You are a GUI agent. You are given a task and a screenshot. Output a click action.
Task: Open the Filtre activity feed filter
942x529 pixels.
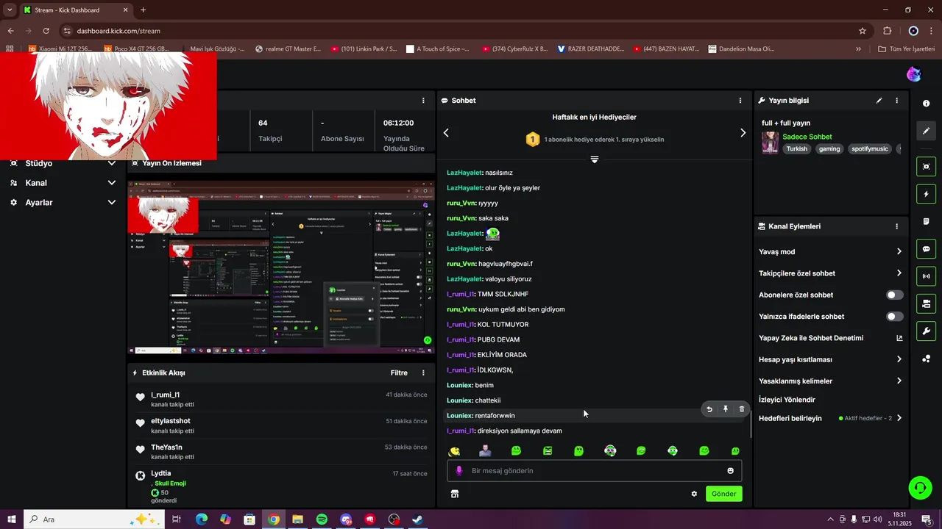(399, 373)
